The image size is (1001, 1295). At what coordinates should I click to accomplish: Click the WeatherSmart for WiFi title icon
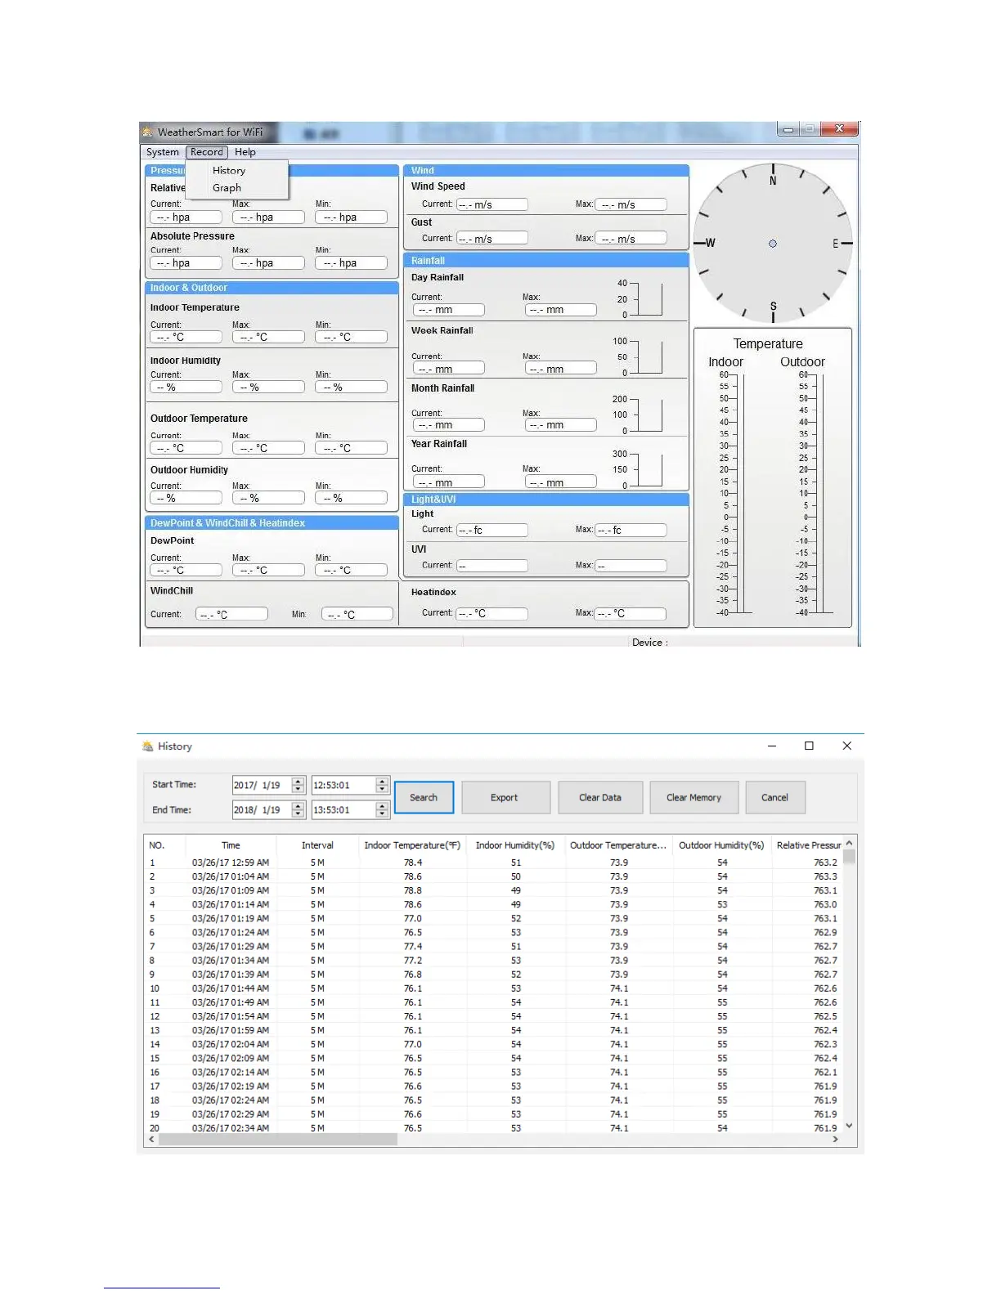coord(147,132)
